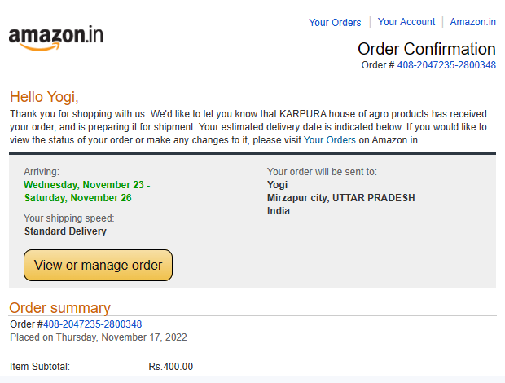Image resolution: width=505 pixels, height=383 pixels.
Task: Click the Placed on Thursday, November 17 line
Action: click(x=99, y=337)
